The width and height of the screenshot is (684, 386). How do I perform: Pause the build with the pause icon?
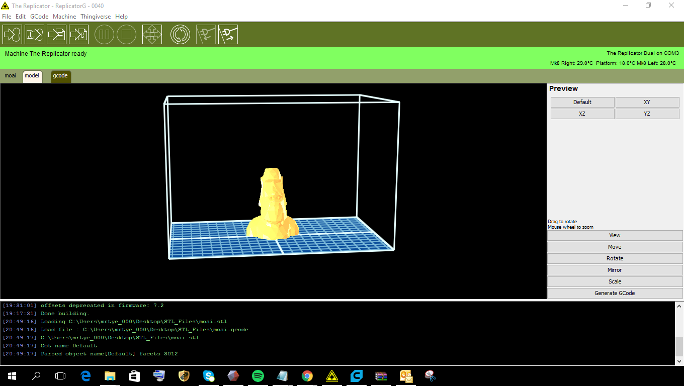pyautogui.click(x=105, y=34)
